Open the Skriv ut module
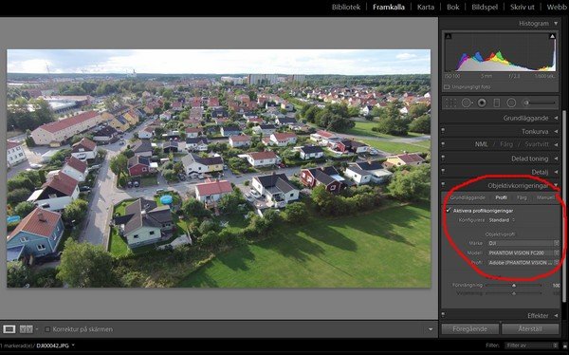The image size is (569, 355). (x=523, y=7)
